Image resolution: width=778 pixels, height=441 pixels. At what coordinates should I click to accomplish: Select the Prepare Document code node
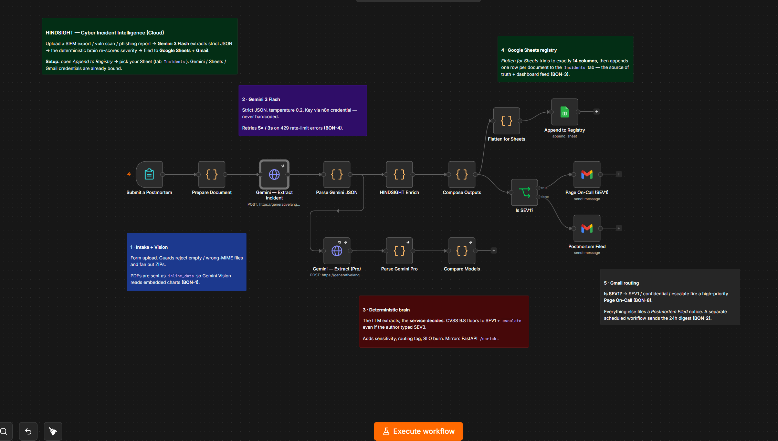(212, 174)
